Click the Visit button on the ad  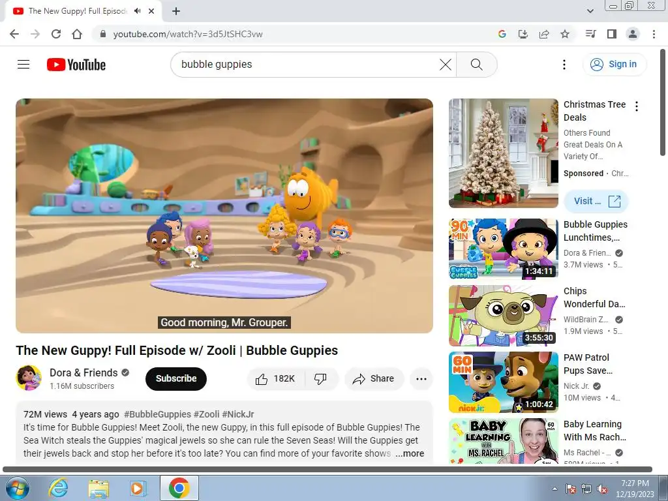[596, 201]
